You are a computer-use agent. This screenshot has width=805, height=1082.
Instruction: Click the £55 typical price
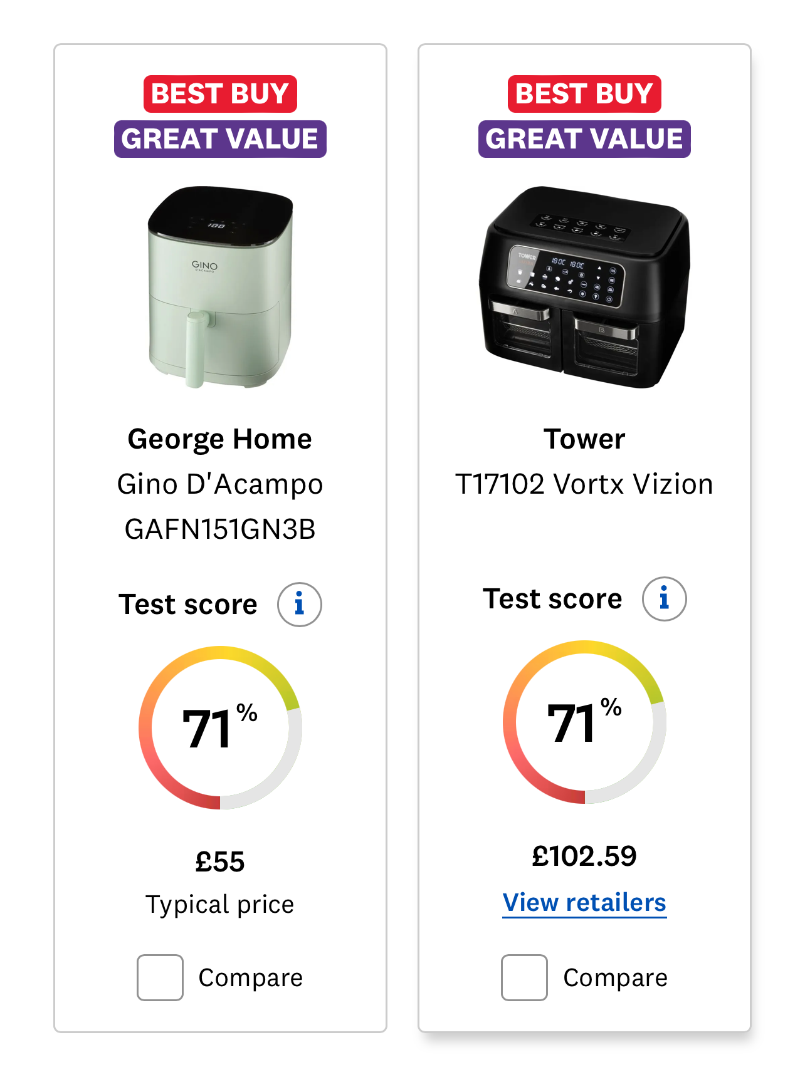point(220,862)
